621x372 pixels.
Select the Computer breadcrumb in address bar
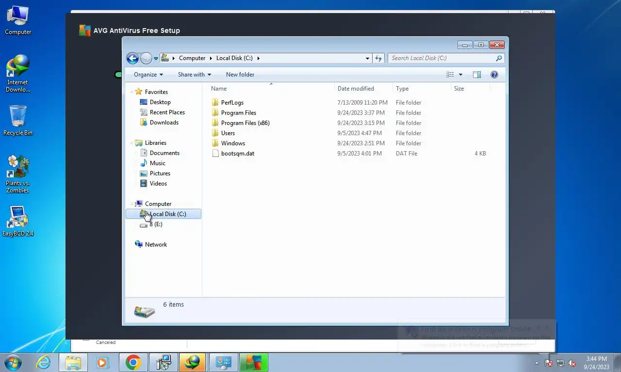coord(192,58)
